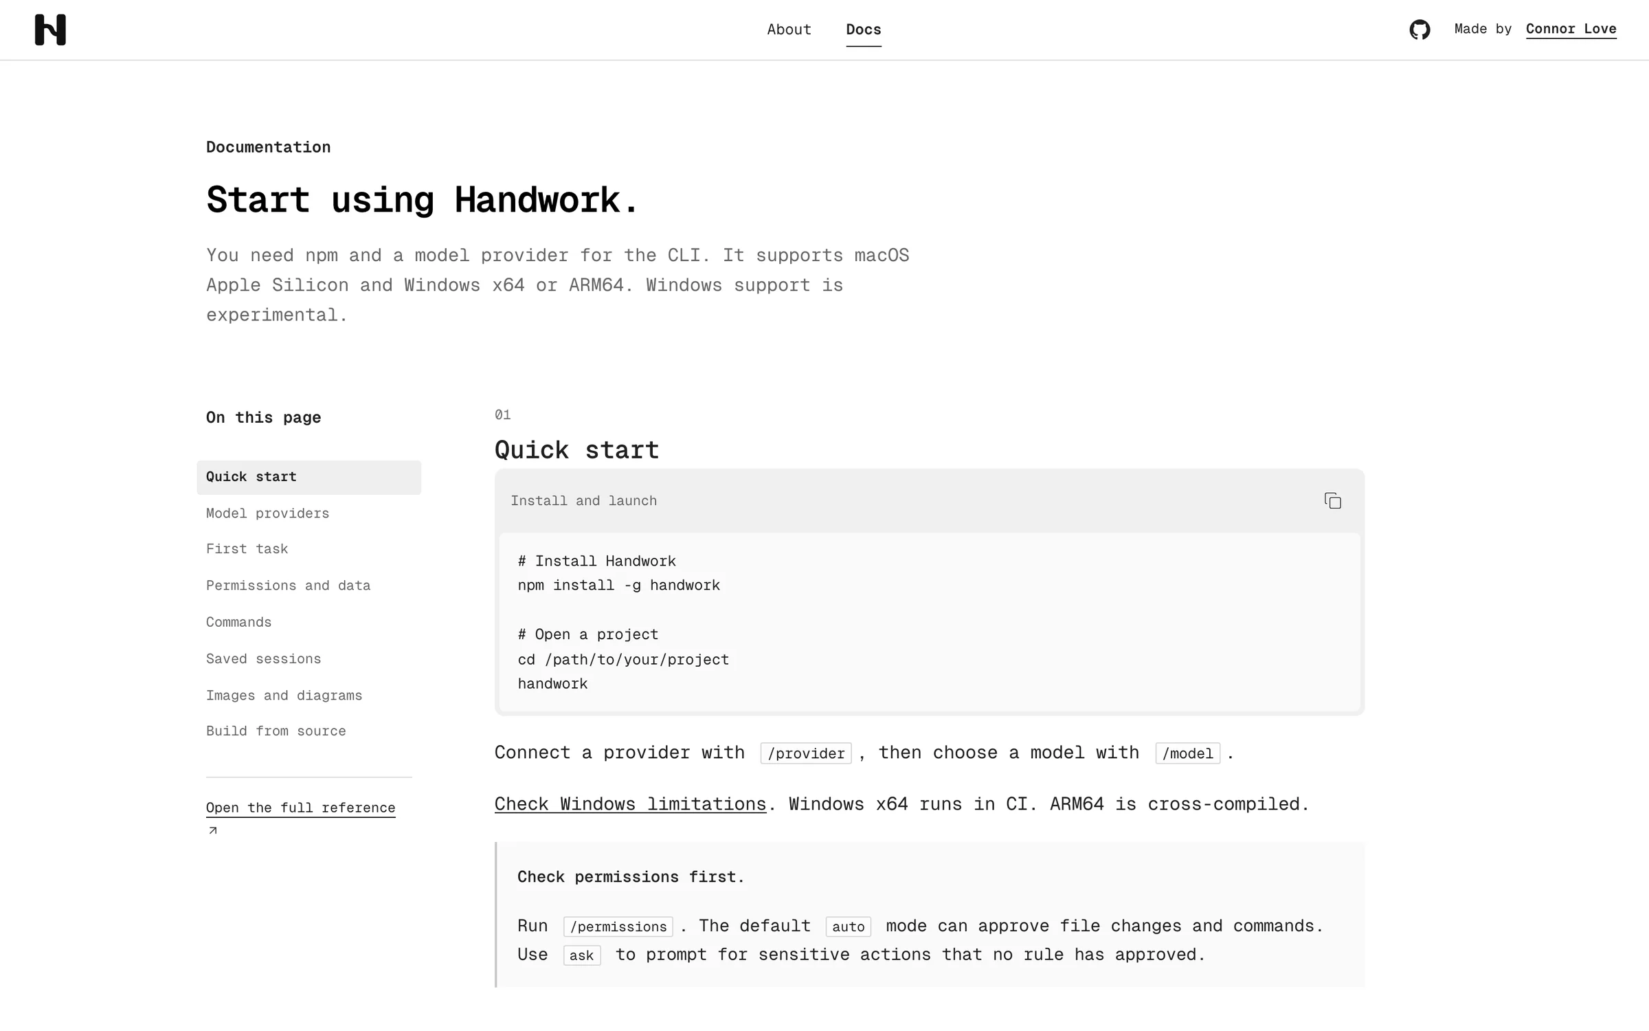
Task: Click the Quick start heading
Action: click(576, 450)
